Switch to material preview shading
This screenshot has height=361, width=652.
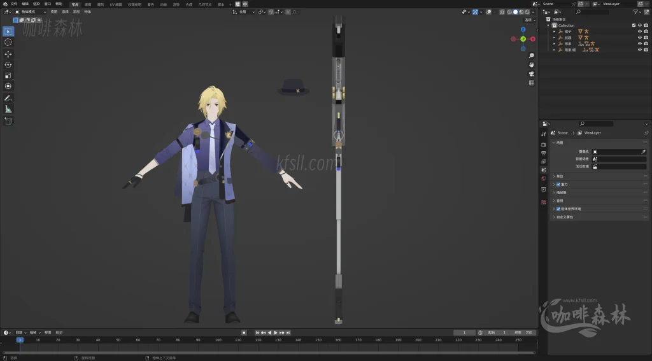pyautogui.click(x=521, y=12)
